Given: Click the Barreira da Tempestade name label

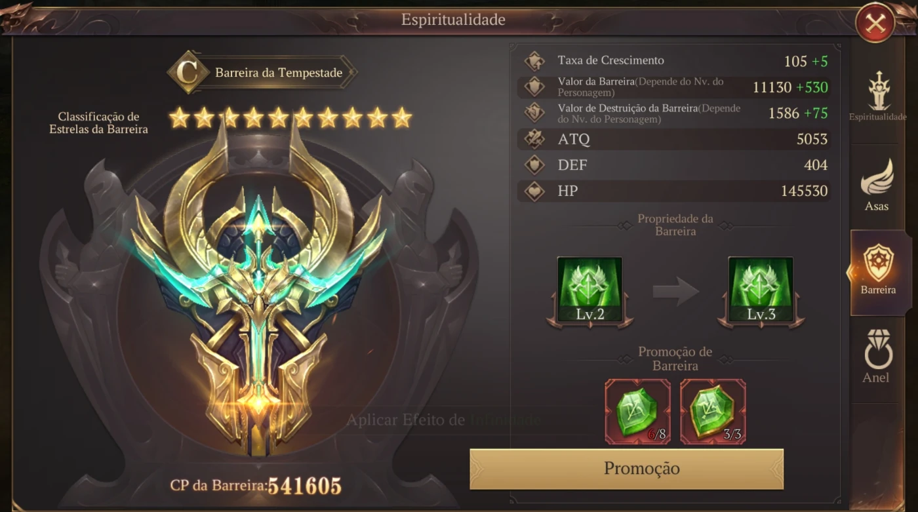Looking at the screenshot, I should 279,73.
